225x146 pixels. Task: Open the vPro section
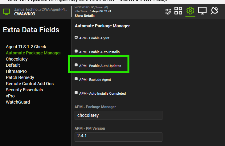(x=10, y=96)
